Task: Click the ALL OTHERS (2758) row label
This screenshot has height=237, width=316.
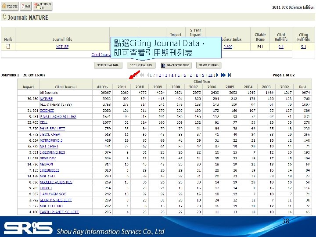Action: point(56,104)
